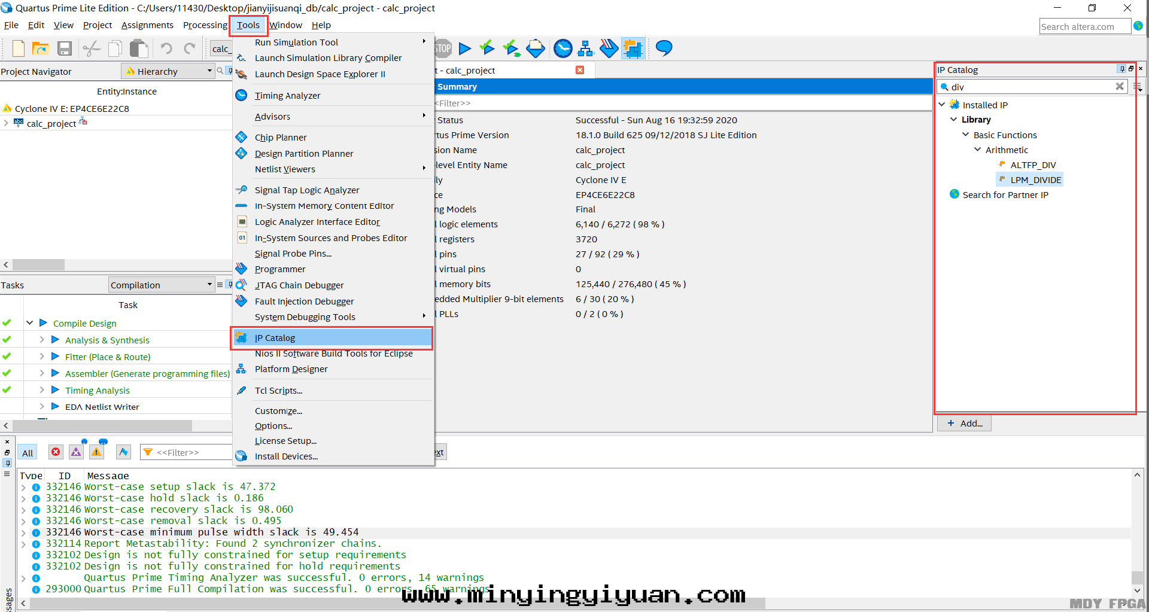This screenshot has height=612, width=1149.
Task: Click the Start Compilation play icon
Action: pyautogui.click(x=464, y=48)
